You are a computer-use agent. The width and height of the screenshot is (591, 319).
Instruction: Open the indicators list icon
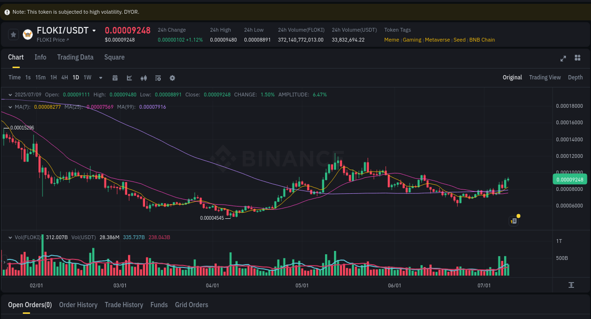[x=158, y=78]
